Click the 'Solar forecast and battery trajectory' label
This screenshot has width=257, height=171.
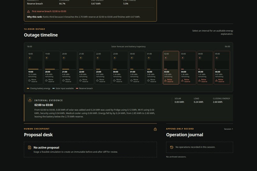128,46
